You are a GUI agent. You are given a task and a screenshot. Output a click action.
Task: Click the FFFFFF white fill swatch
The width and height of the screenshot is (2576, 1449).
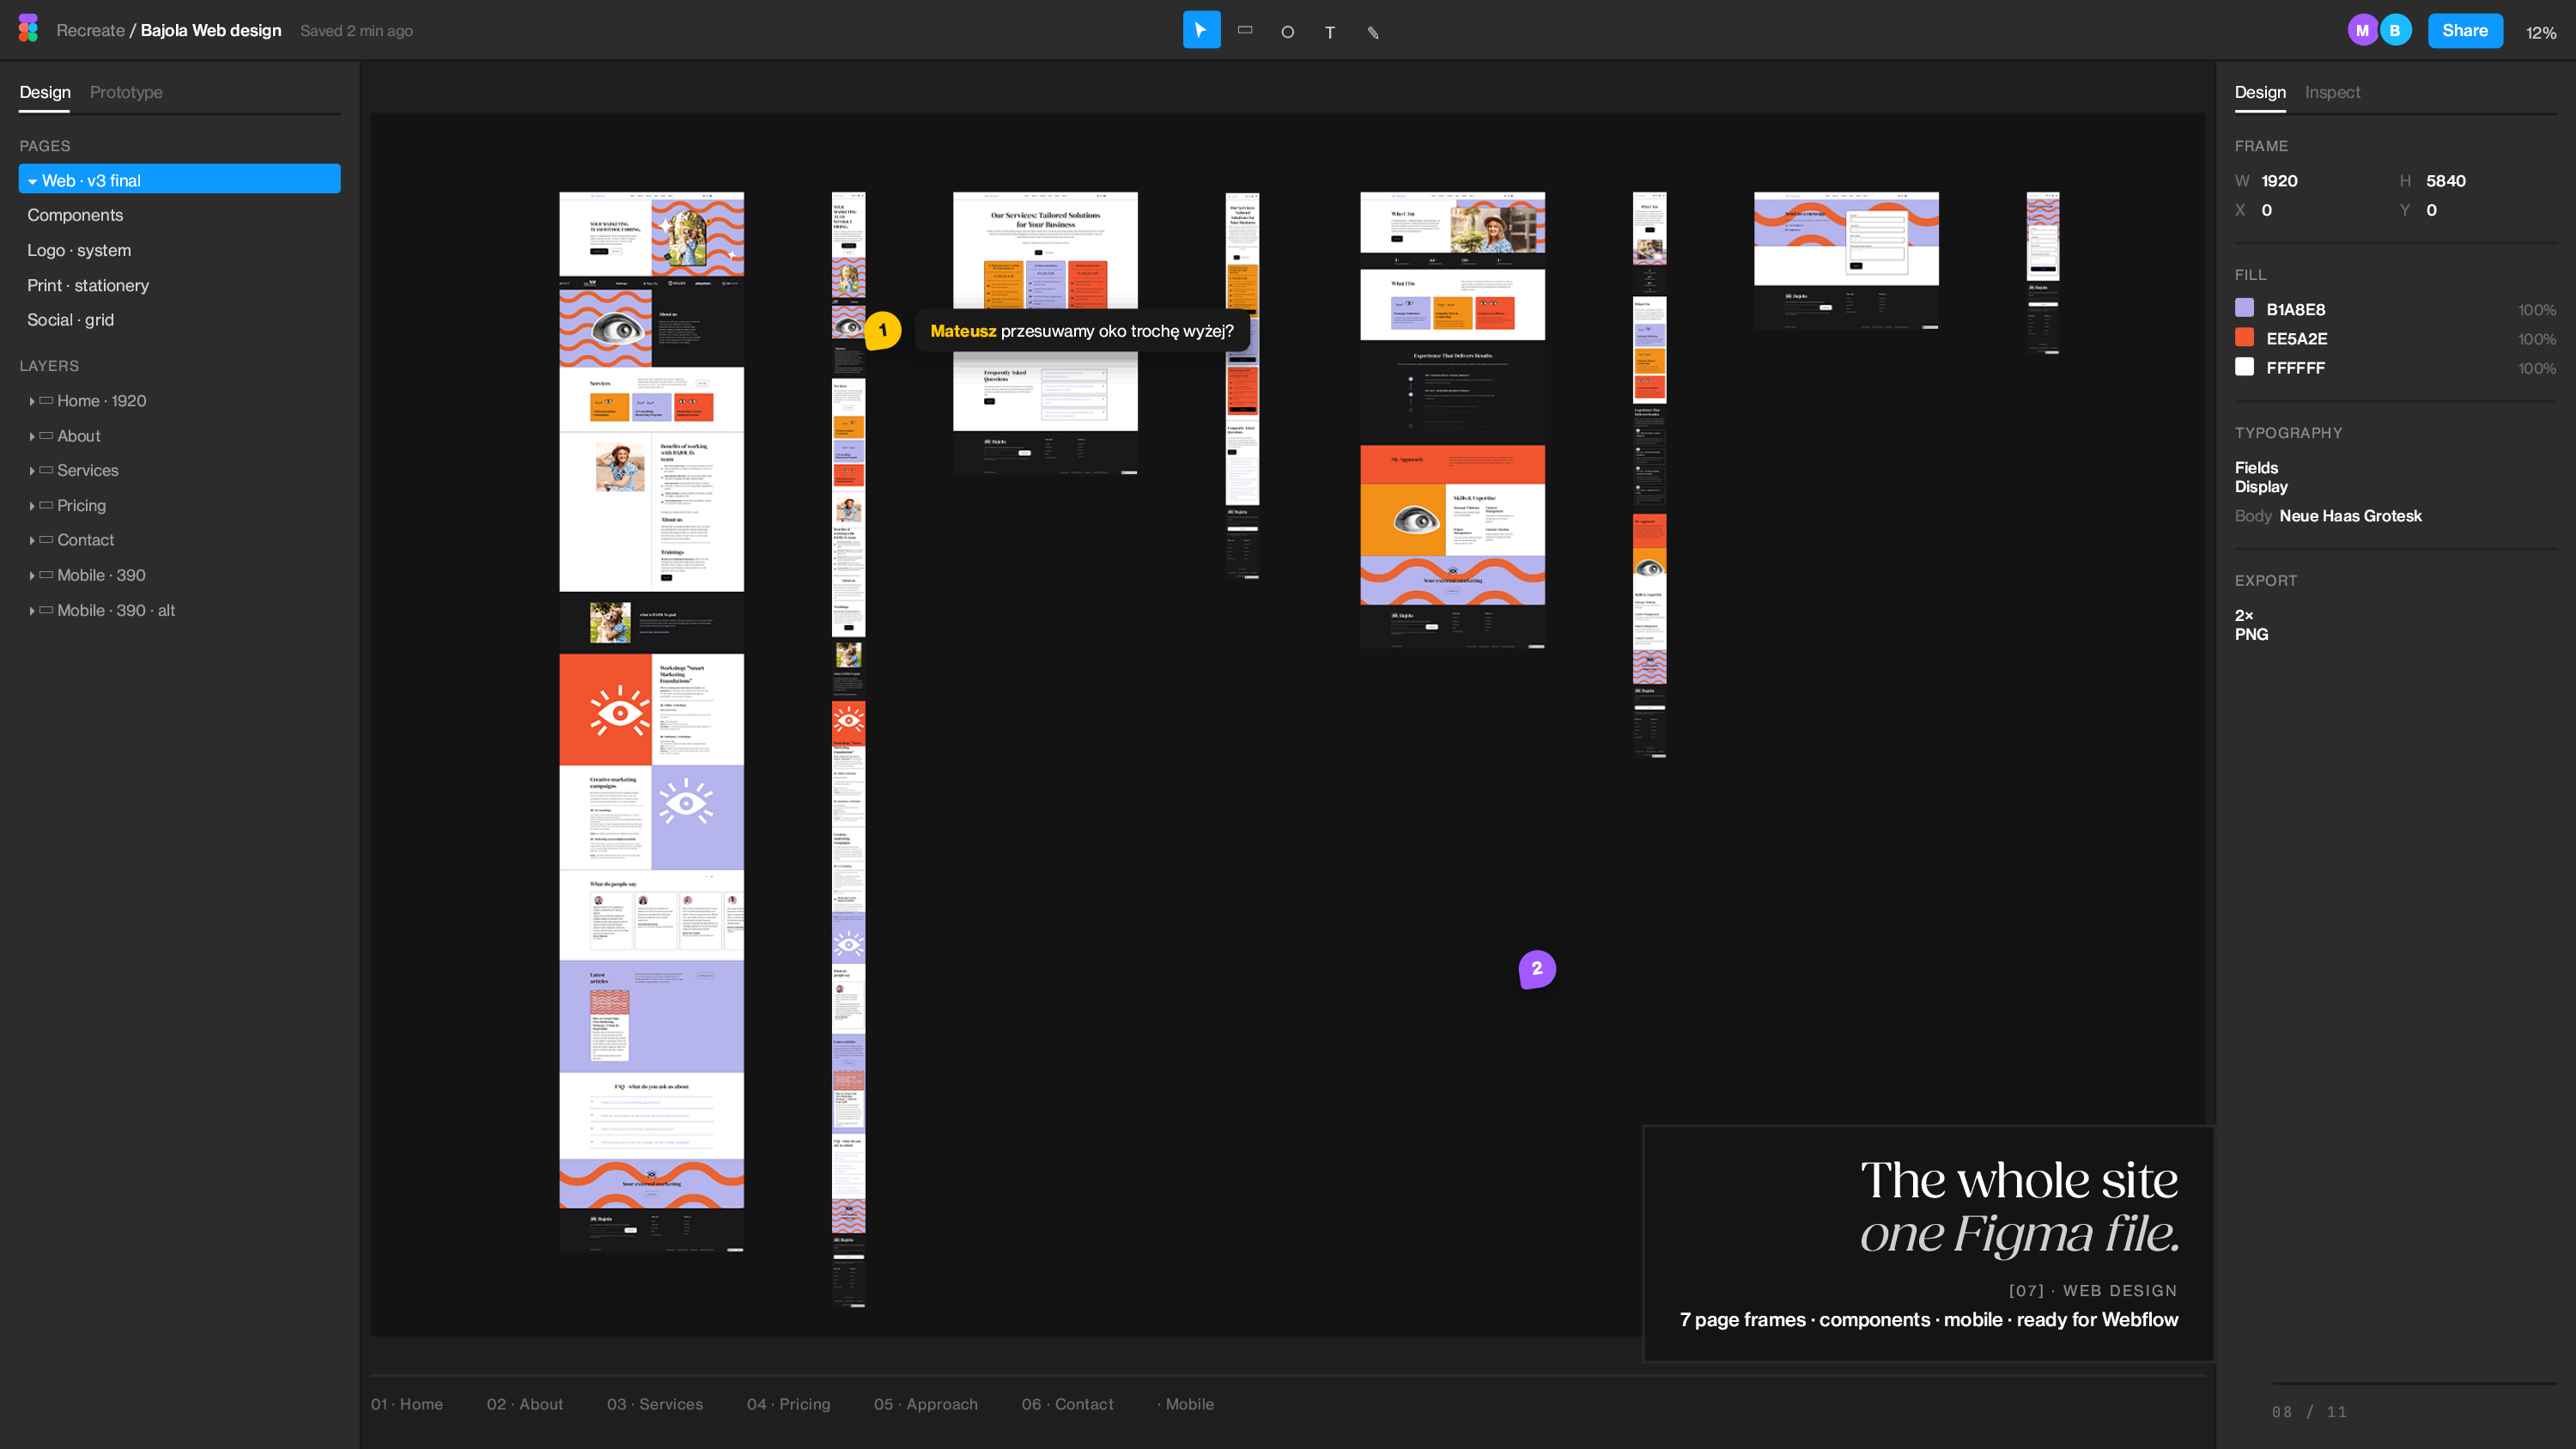2244,366
